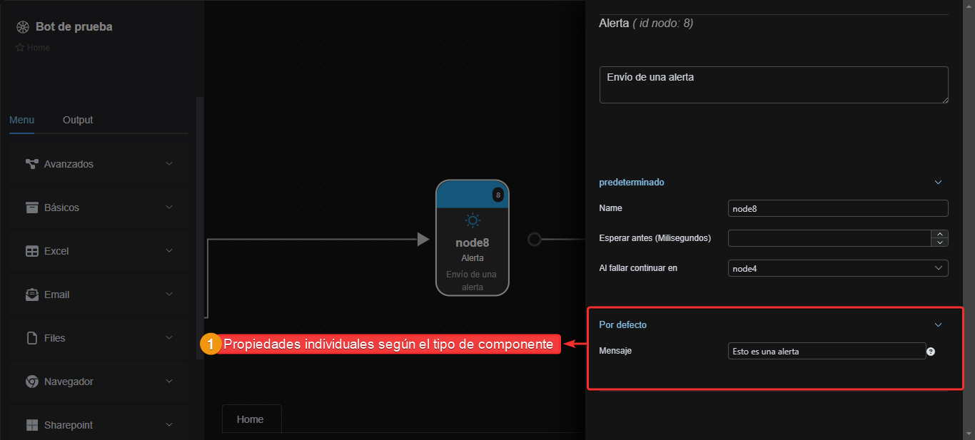Expand the Excel category chevron
975x440 pixels.
coord(169,250)
